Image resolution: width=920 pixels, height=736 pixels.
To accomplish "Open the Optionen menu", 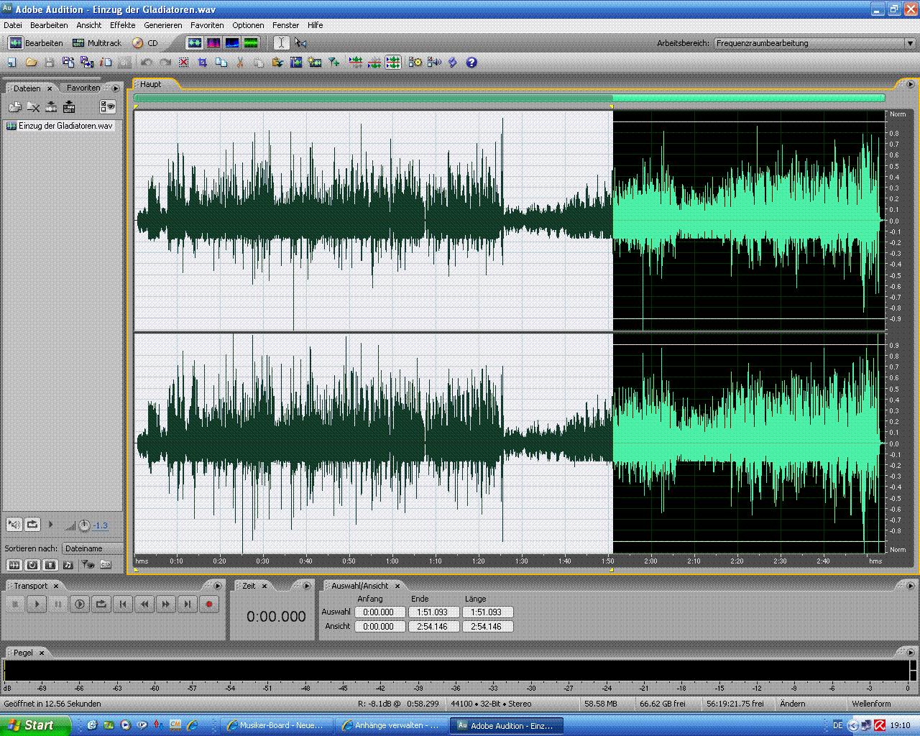I will click(248, 25).
